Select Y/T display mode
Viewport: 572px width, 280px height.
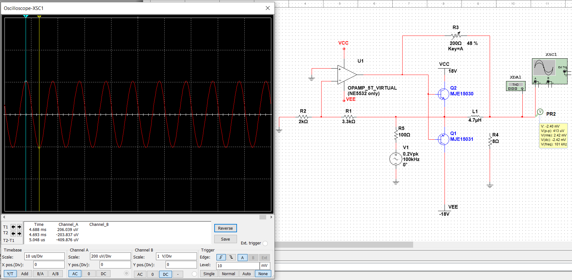[x=10, y=274]
